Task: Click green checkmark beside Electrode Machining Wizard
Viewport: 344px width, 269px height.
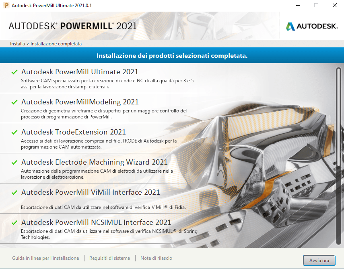Action: [14, 162]
